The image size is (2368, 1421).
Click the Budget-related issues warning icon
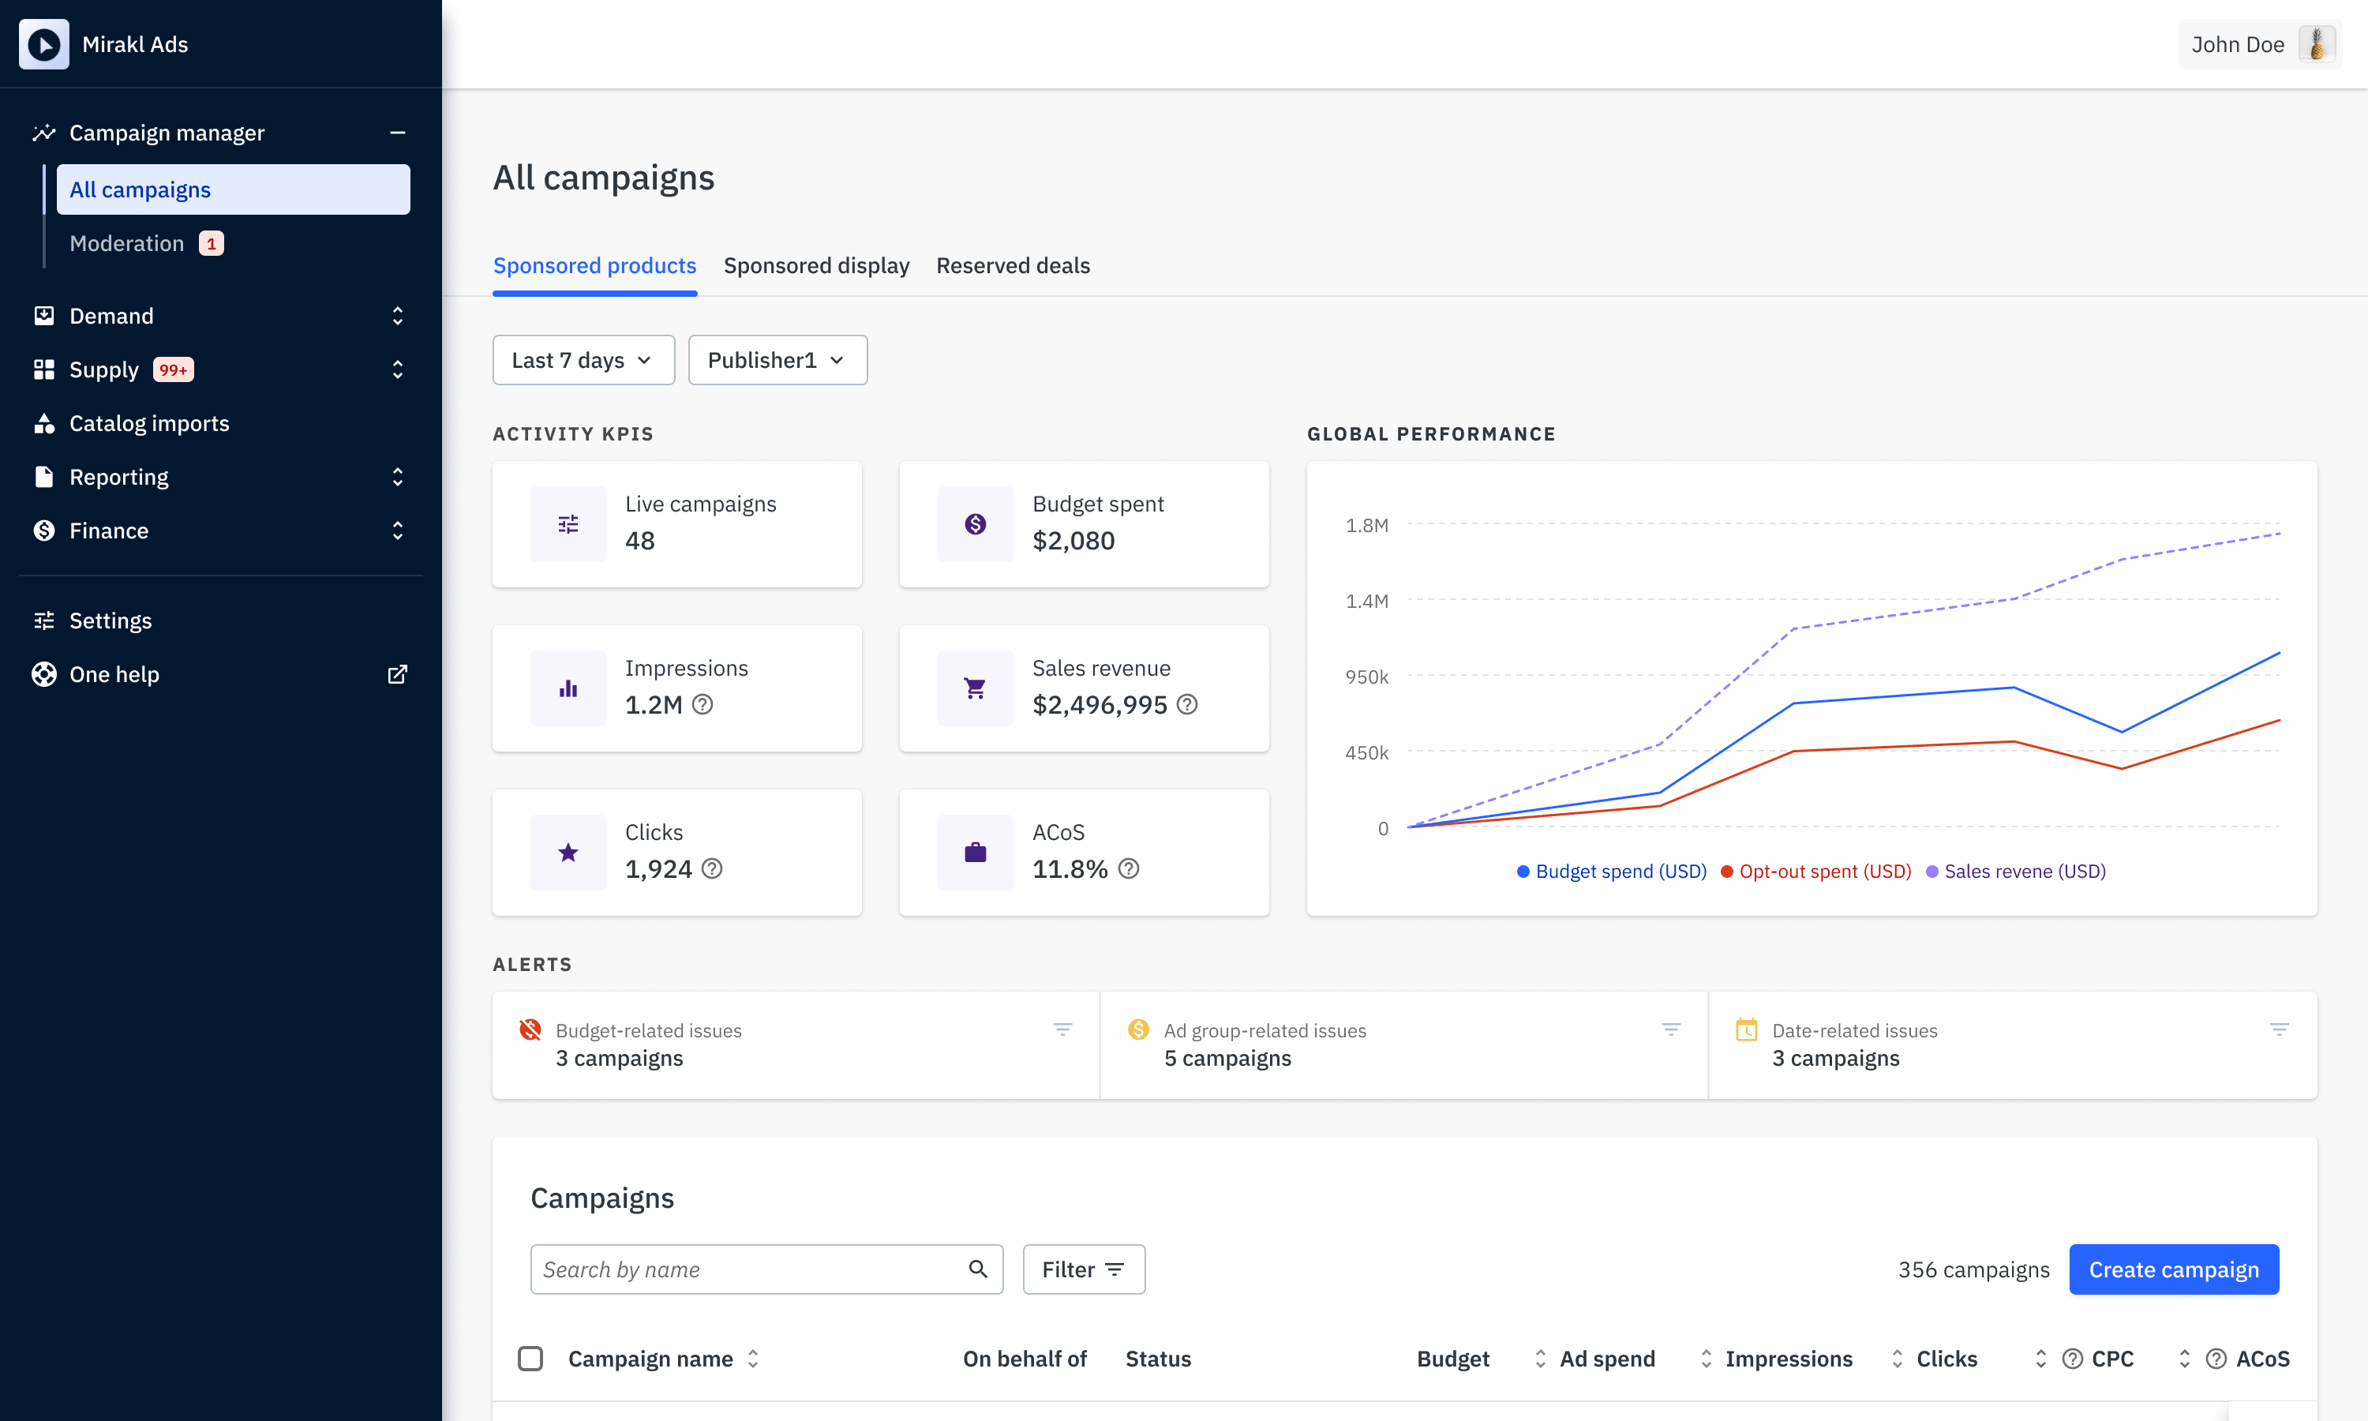pyautogui.click(x=530, y=1029)
